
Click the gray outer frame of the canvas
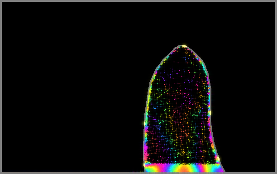pos(138,1)
